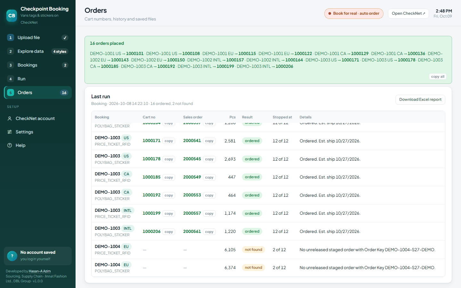Copy sales order 2000549

[x=209, y=177]
